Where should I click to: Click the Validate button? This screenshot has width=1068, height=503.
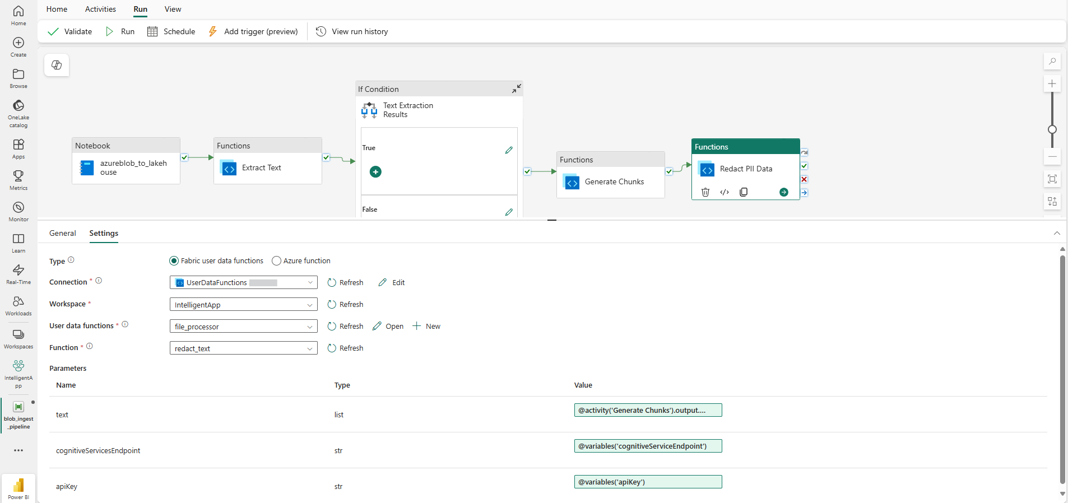coord(70,31)
